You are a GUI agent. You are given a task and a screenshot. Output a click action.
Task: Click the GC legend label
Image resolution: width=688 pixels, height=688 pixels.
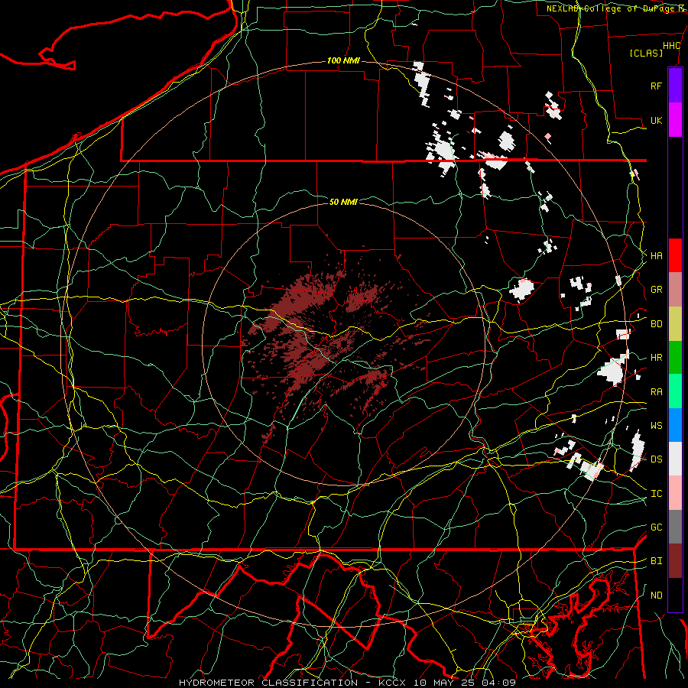coord(656,527)
